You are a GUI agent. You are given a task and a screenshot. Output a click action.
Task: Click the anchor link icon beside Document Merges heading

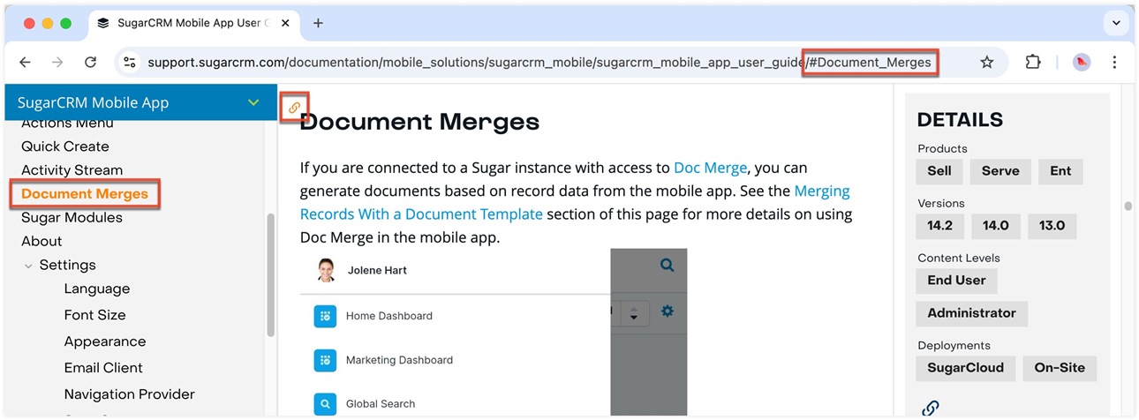click(x=294, y=108)
